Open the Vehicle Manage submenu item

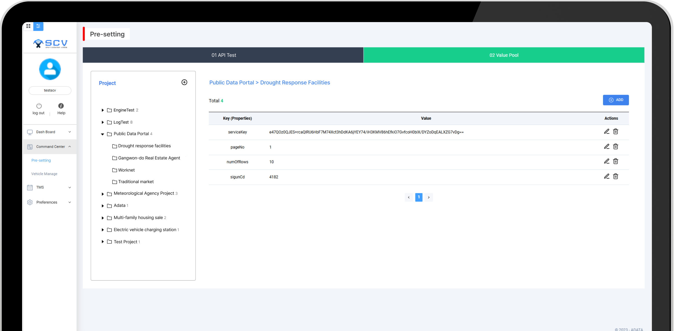pyautogui.click(x=44, y=174)
